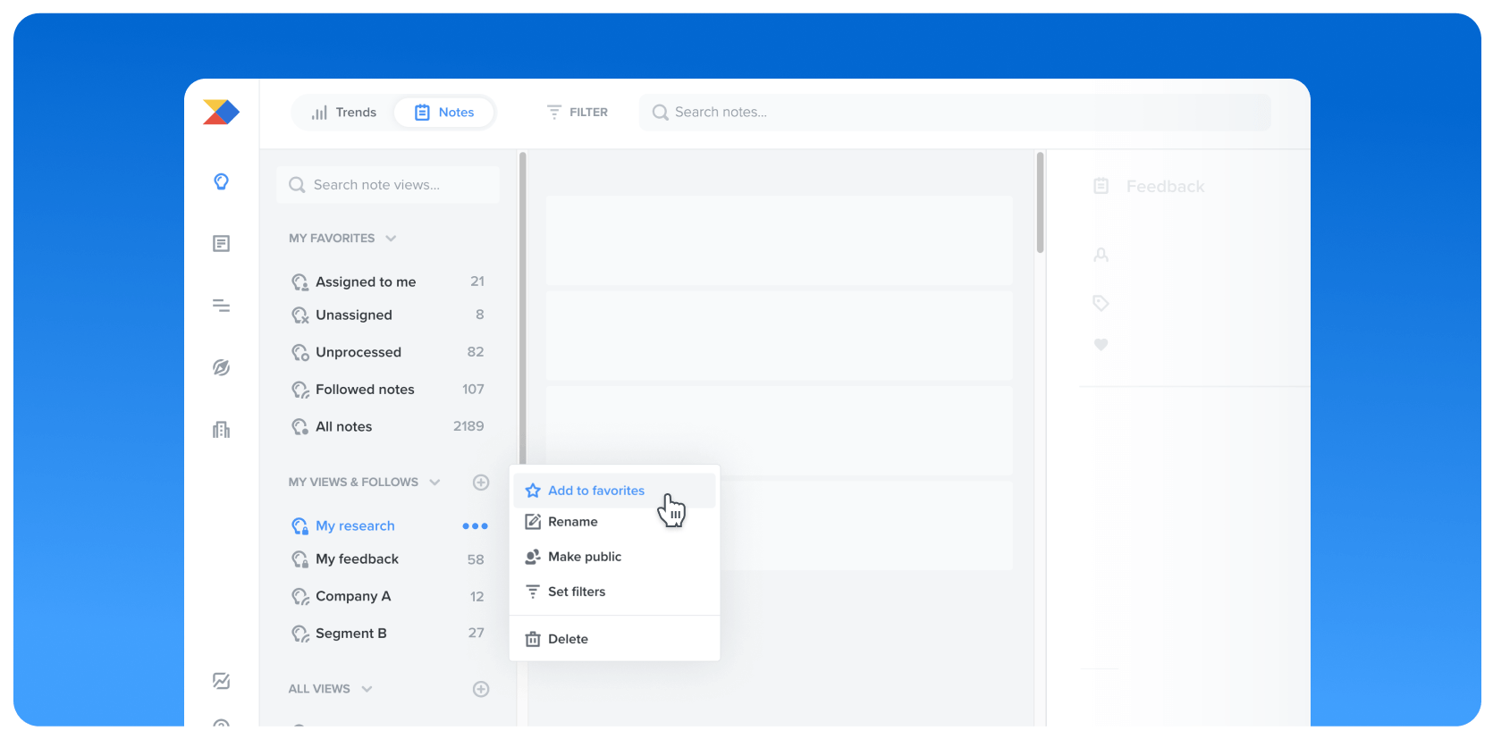1493x739 pixels.
Task: Click the bar chart icon on Trends
Action: click(x=319, y=113)
